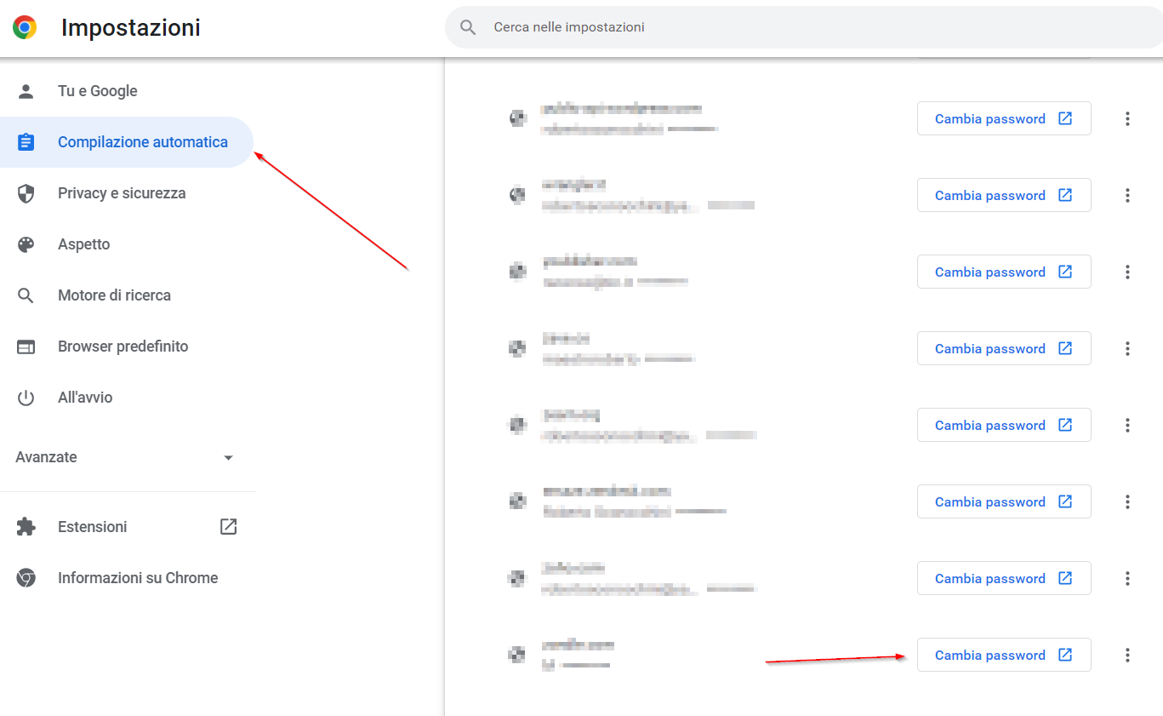Go to Motore di ricerca settings
The width and height of the screenshot is (1163, 716).
(x=114, y=295)
